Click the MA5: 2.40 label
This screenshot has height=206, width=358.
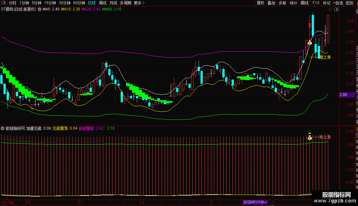pyautogui.click(x=51, y=10)
